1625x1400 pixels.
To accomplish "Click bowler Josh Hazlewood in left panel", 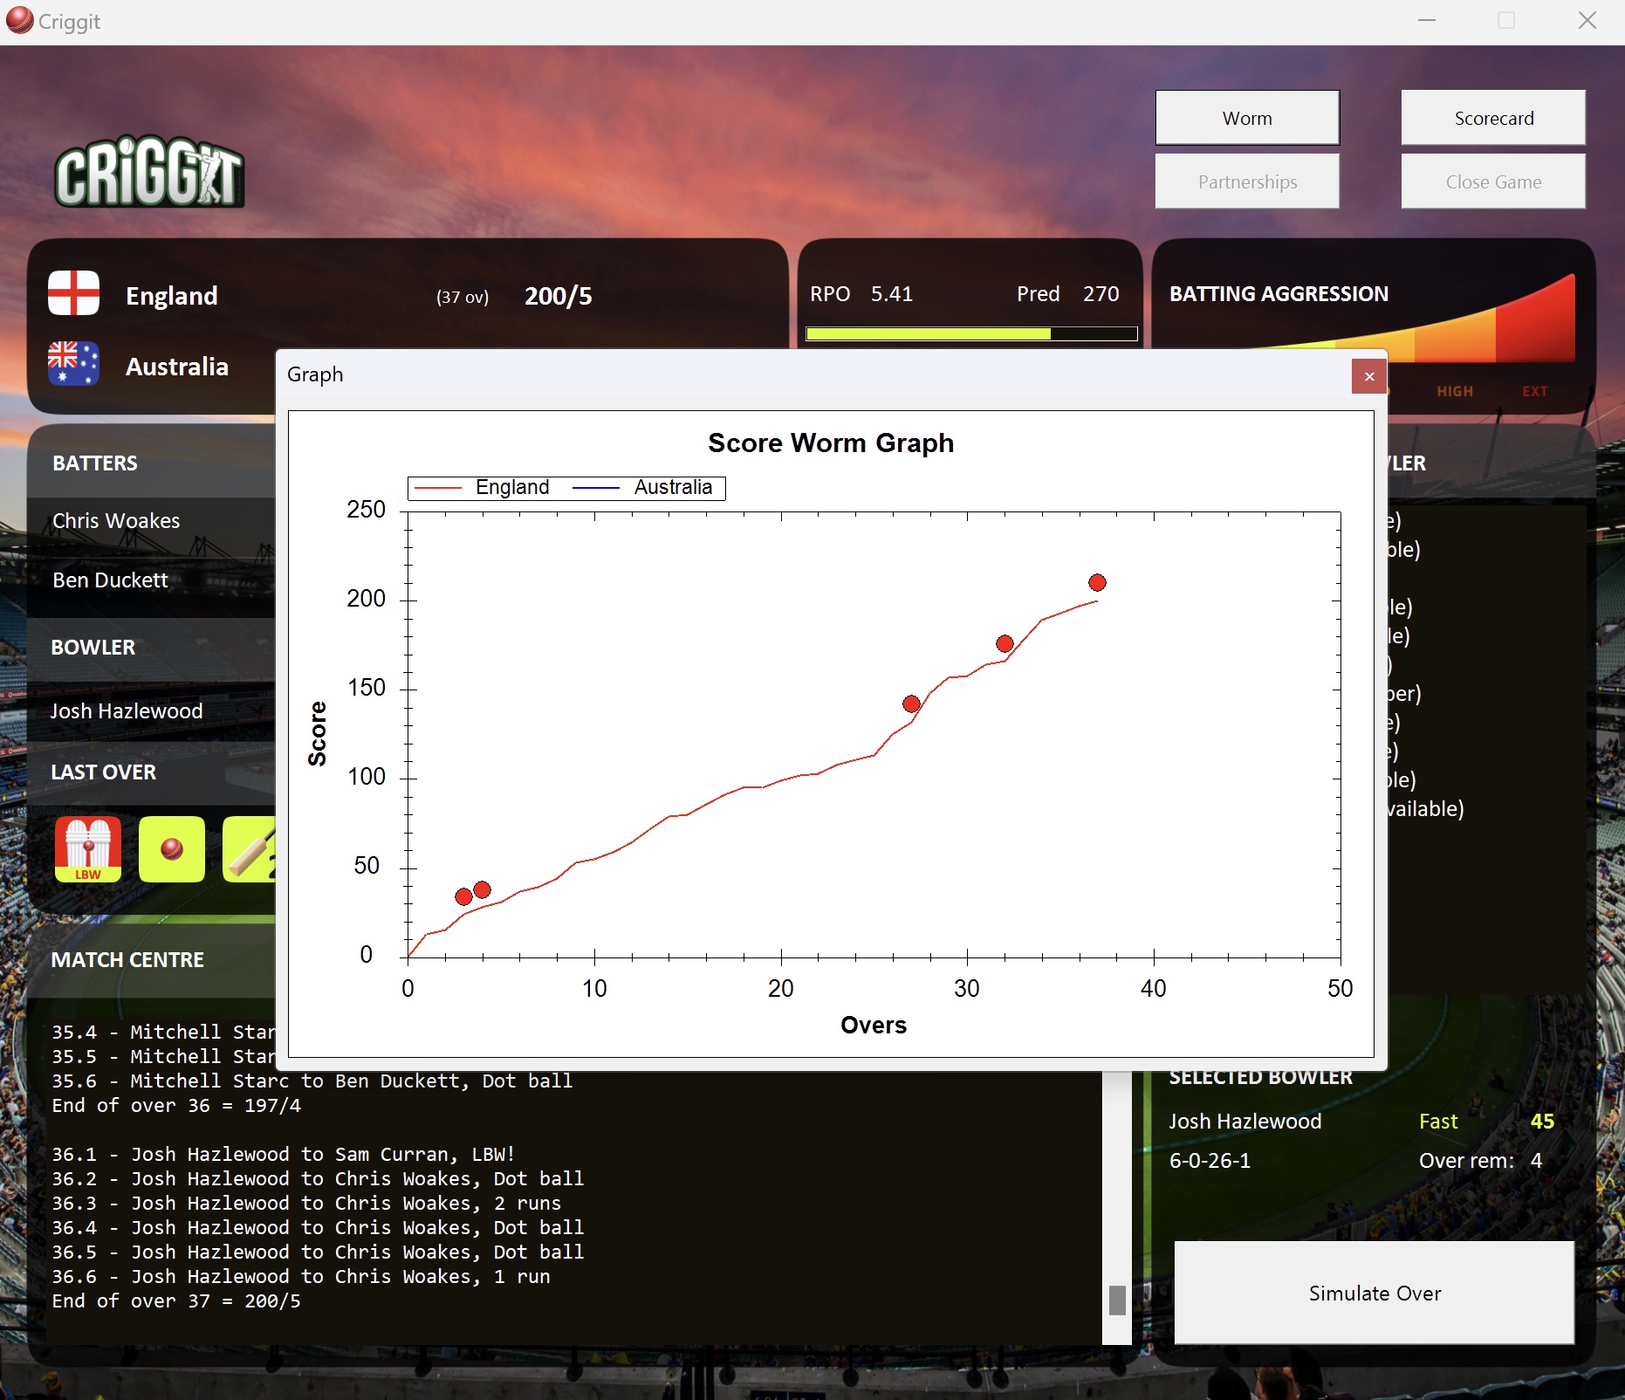I will [127, 711].
